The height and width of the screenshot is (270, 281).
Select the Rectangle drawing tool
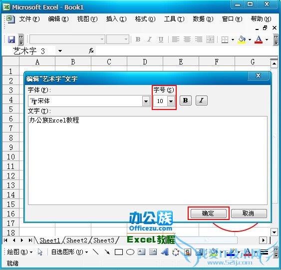(x=119, y=252)
